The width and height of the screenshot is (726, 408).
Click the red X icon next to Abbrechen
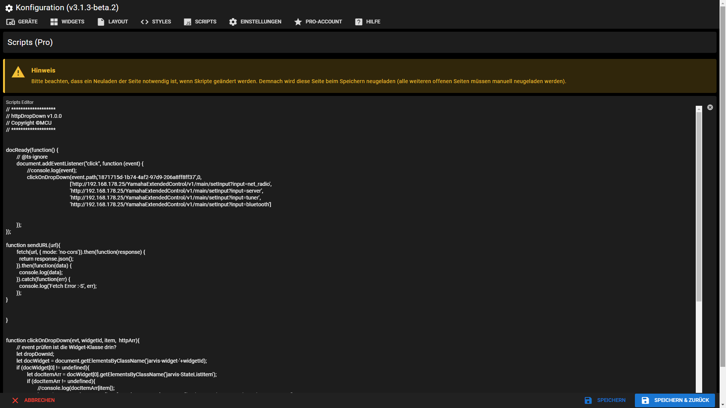pyautogui.click(x=15, y=400)
